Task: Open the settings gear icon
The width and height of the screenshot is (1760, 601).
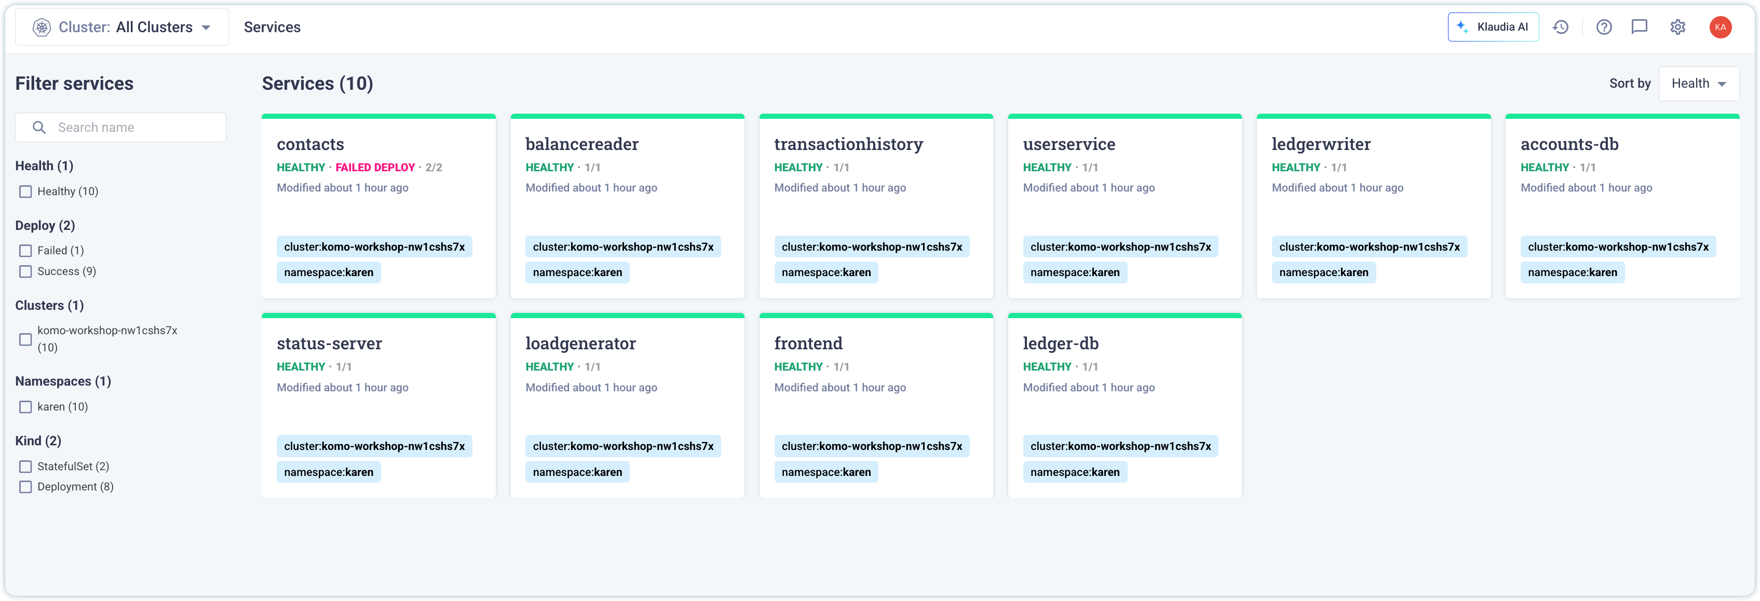Action: 1677,28
